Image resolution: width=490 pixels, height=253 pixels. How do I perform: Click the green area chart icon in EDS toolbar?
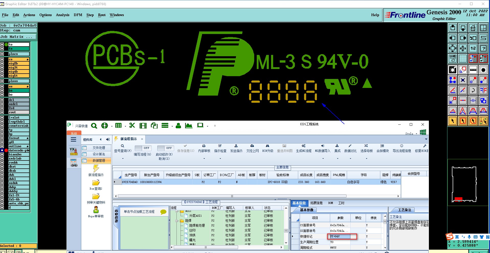188,125
